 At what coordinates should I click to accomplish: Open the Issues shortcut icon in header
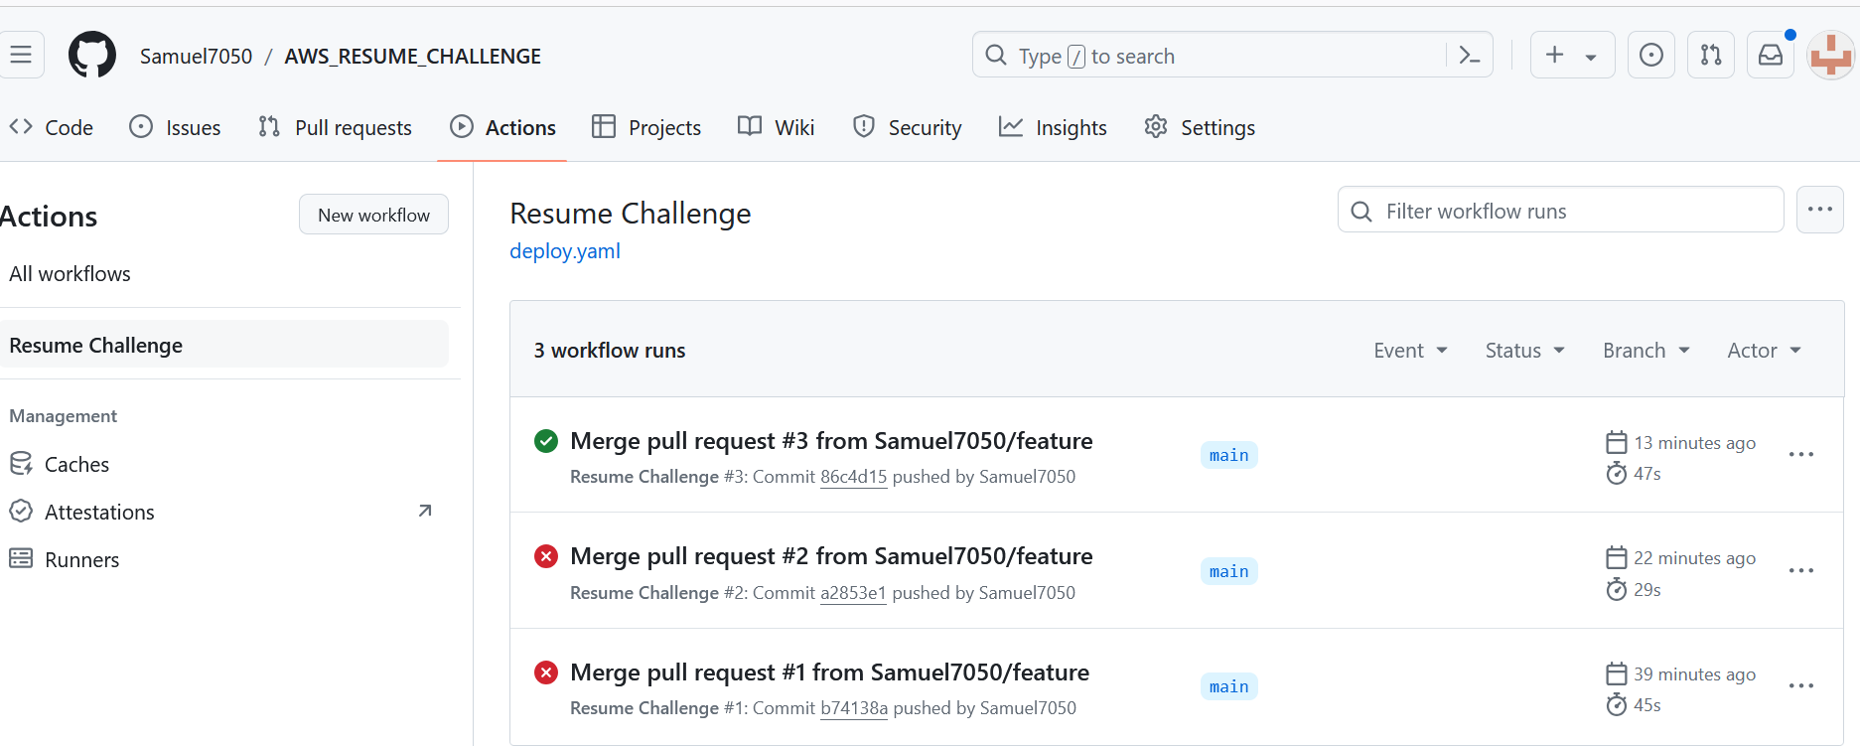1650,56
